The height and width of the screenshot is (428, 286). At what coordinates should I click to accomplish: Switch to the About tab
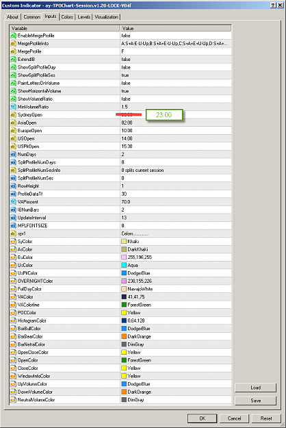click(12, 17)
